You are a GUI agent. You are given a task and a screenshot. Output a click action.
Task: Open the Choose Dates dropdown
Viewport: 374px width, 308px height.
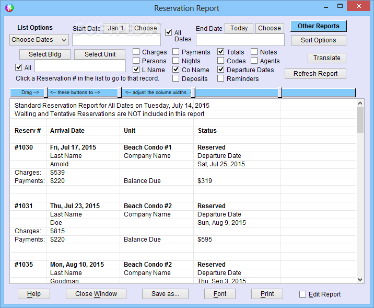coord(39,40)
